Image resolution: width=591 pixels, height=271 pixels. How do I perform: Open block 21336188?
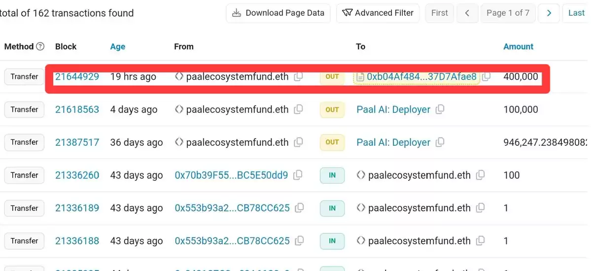pos(77,241)
